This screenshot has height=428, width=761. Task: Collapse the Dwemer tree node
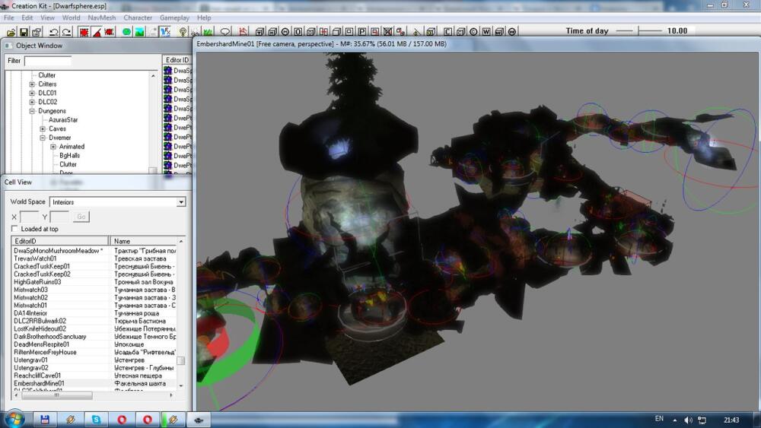pyautogui.click(x=43, y=138)
